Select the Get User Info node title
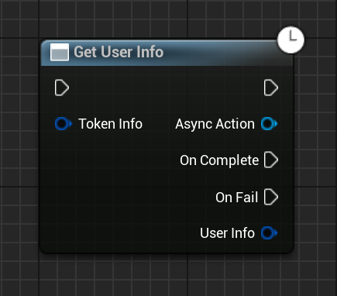Image resolution: width=337 pixels, height=296 pixels. tap(119, 52)
